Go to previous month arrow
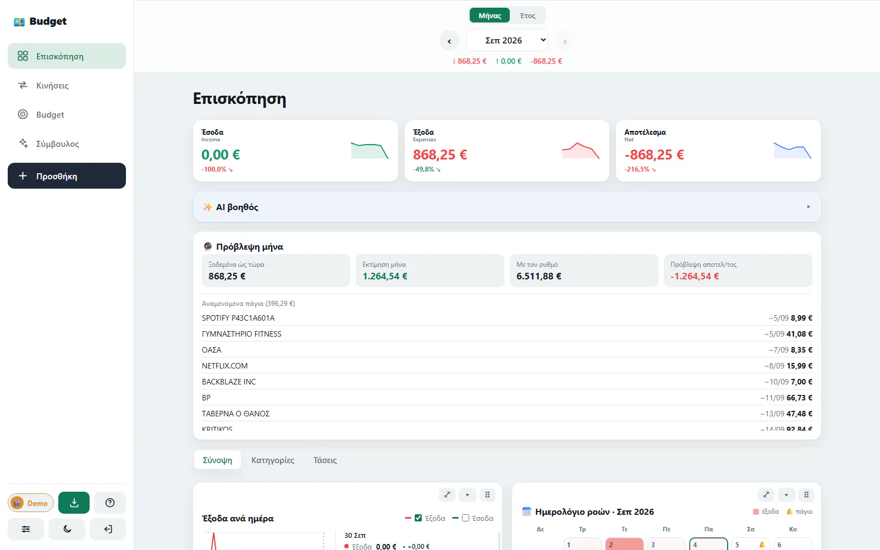Viewport: 880px width, 550px height. click(x=449, y=41)
